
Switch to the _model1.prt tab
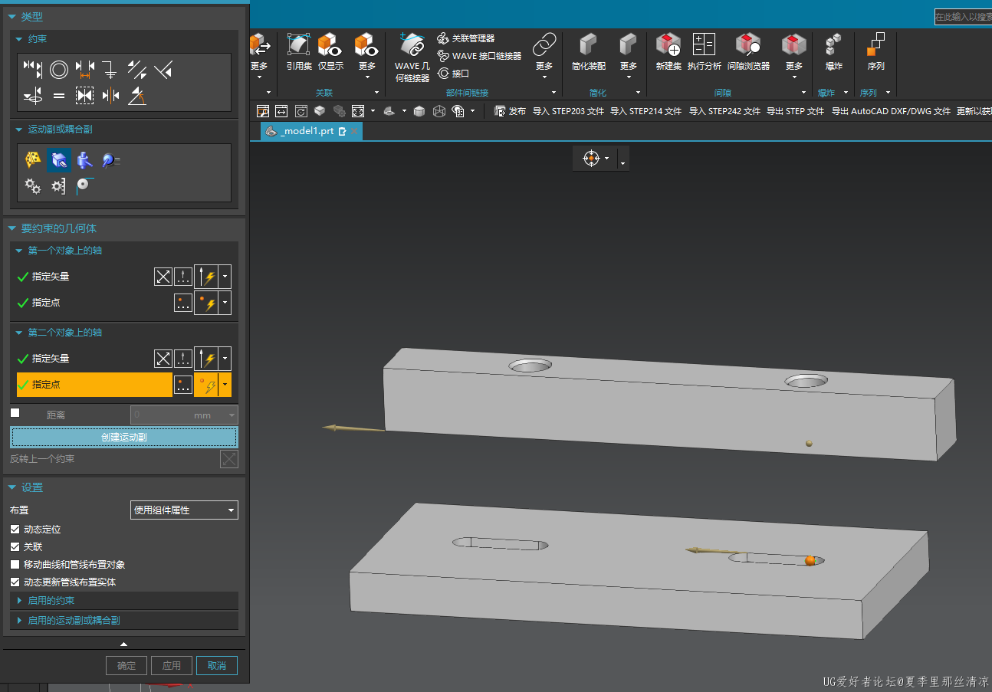pyautogui.click(x=310, y=131)
